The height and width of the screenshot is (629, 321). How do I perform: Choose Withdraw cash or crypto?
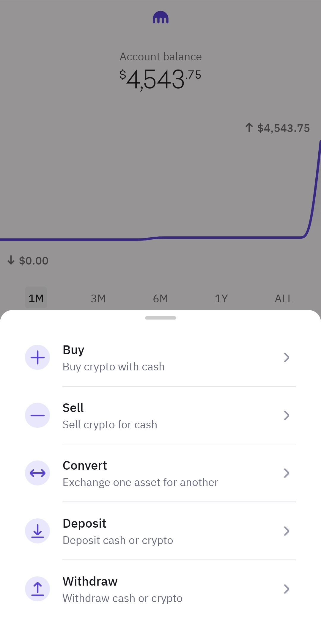122,598
